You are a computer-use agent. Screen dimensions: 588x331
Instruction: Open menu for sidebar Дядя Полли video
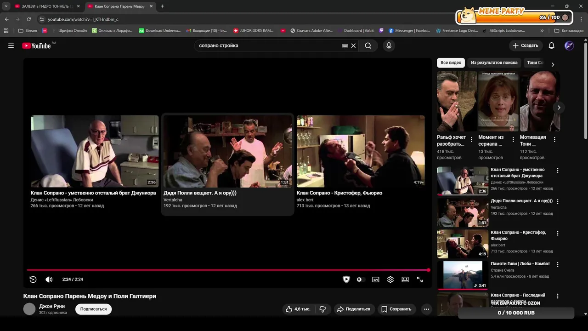coord(558,201)
